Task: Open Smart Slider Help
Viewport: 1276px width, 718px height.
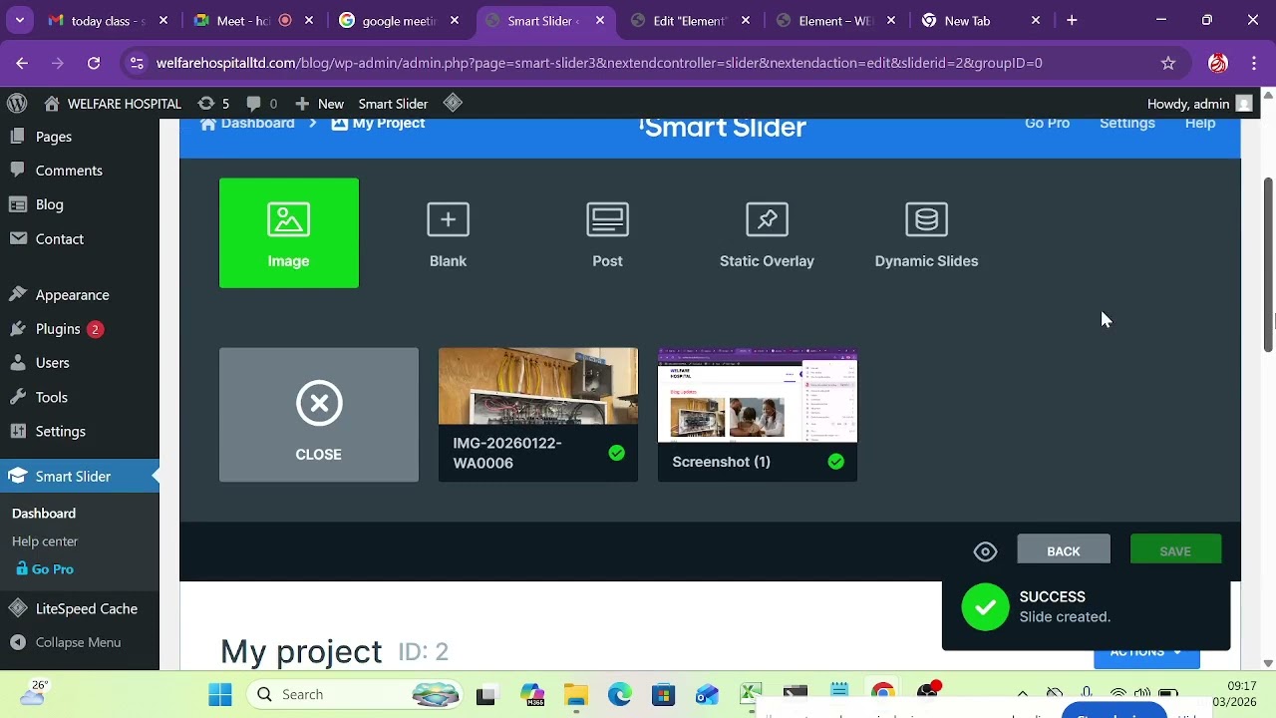Action: 1200,124
